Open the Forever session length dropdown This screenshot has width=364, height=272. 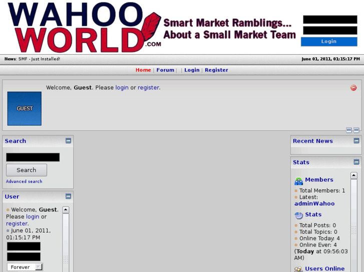pos(25,267)
